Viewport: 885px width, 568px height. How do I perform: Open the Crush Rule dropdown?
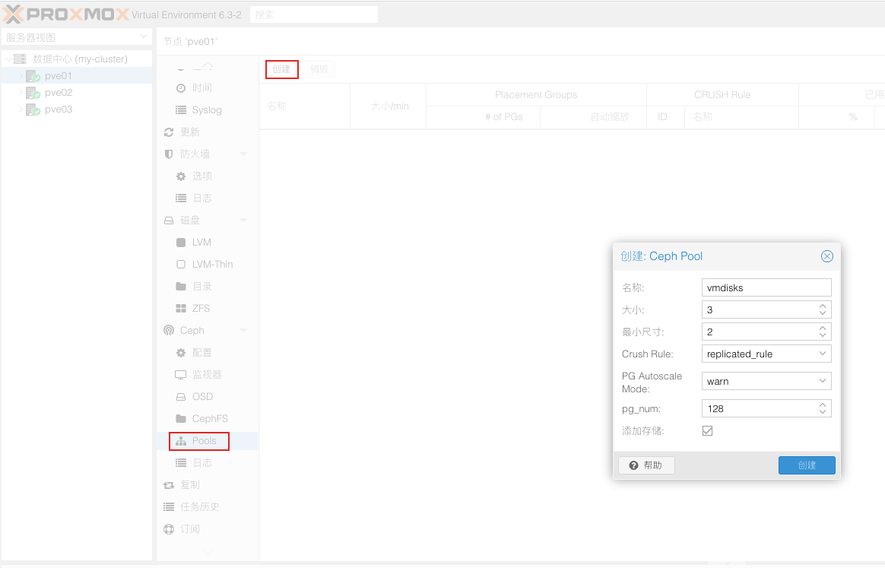pos(823,354)
